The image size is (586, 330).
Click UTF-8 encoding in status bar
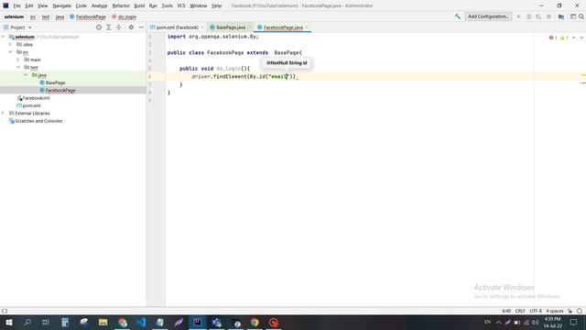pos(536,311)
